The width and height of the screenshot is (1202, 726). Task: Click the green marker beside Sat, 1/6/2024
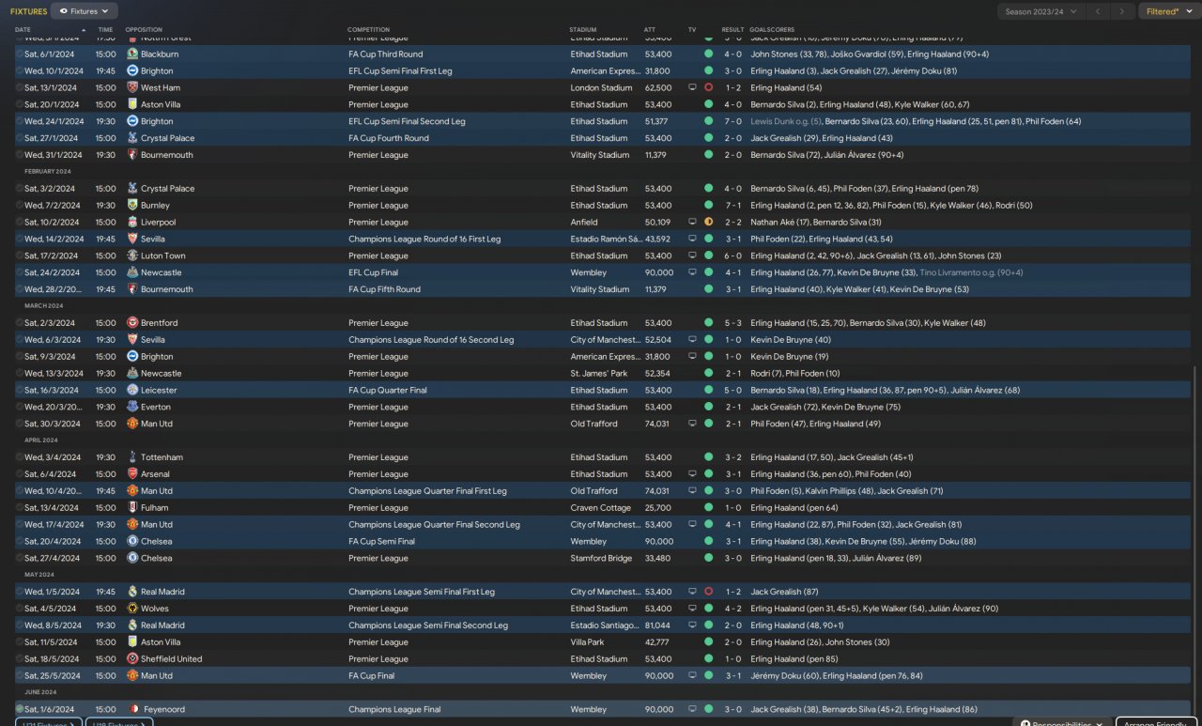coord(20,709)
